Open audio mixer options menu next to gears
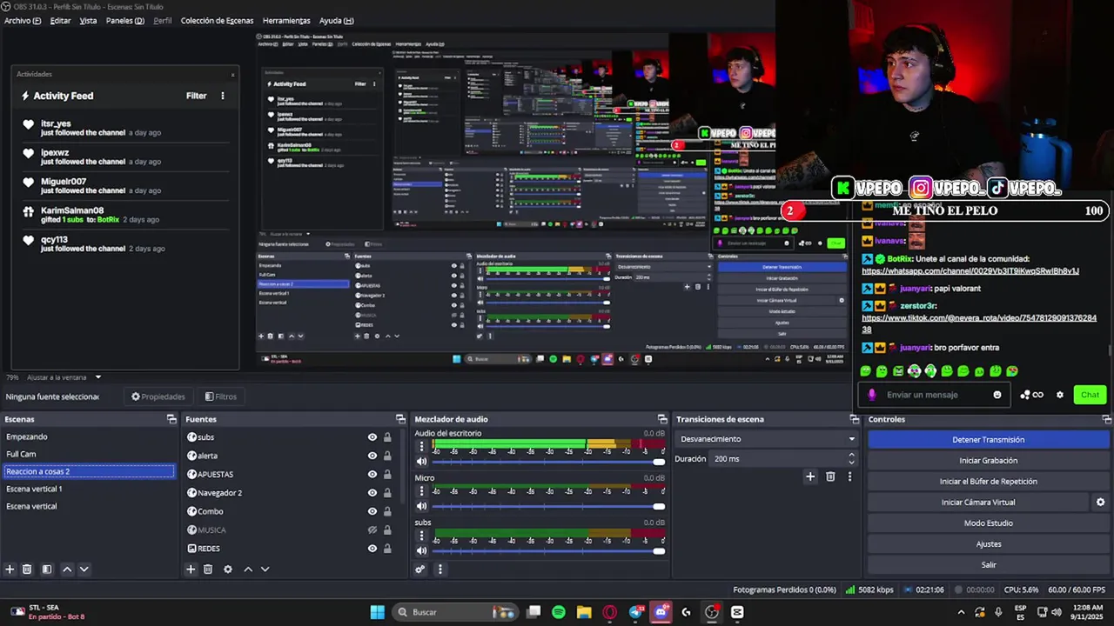 440,569
